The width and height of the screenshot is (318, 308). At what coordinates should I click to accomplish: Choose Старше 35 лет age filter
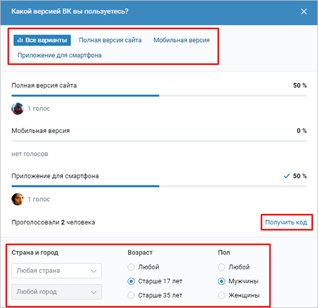click(155, 295)
